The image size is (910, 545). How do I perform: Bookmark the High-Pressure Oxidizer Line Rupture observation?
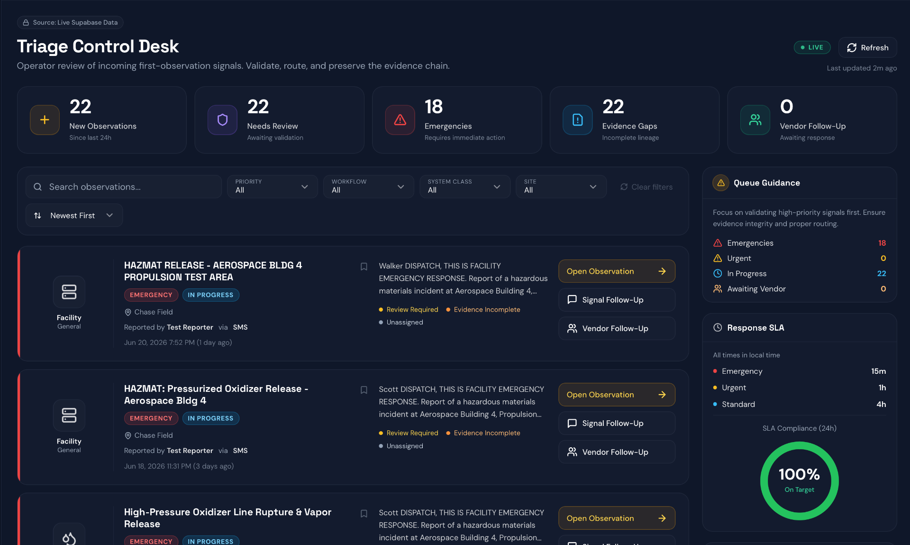click(364, 514)
